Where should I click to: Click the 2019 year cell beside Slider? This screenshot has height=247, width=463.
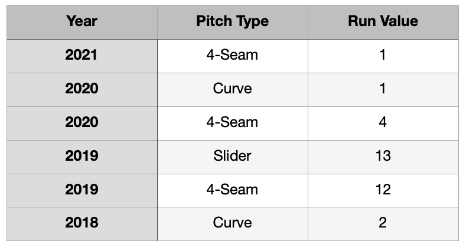click(82, 157)
